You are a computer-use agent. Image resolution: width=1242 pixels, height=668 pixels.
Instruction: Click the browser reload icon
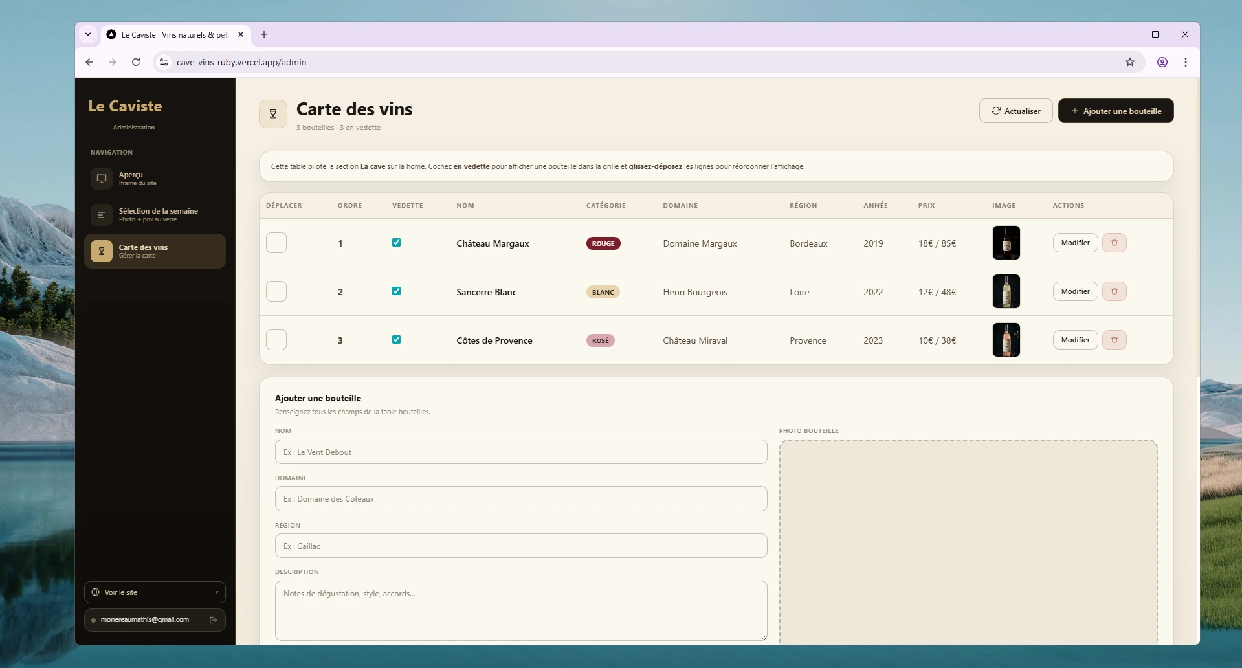[x=136, y=62]
